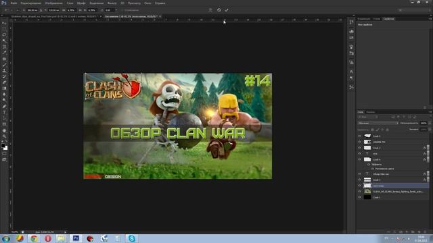Image resolution: width=433 pixels, height=243 pixels.
Task: Select the History Brush tool
Action: (x=4, y=76)
